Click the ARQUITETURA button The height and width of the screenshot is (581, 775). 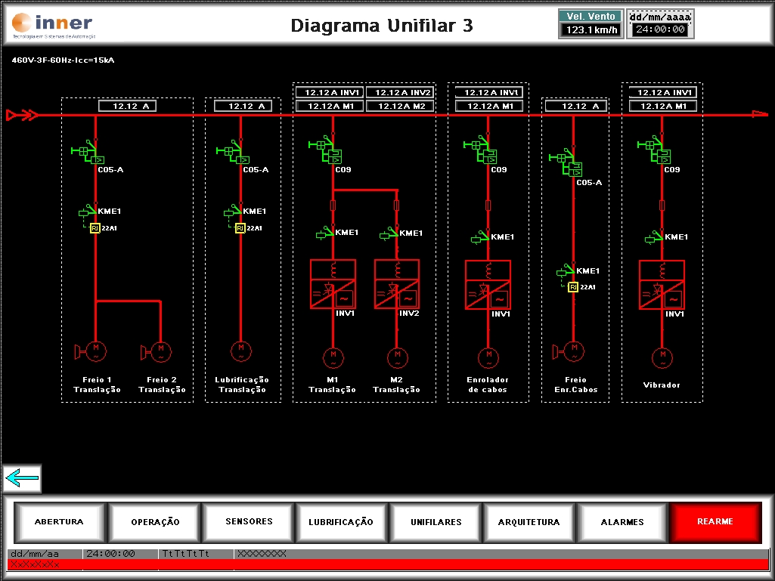click(529, 522)
